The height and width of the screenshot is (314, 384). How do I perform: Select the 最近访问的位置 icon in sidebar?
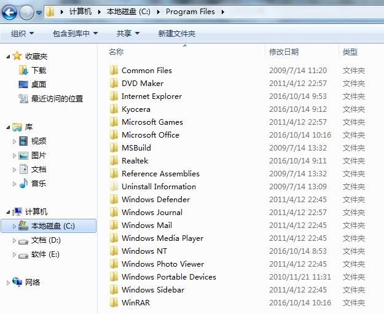tap(23, 99)
